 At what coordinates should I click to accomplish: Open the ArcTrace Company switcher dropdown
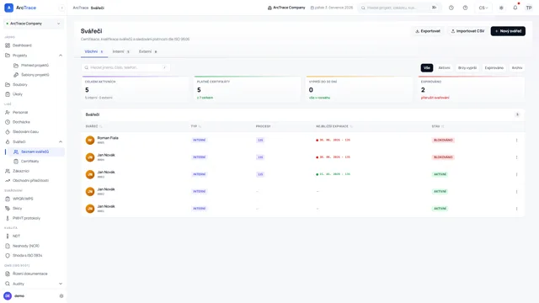click(34, 24)
